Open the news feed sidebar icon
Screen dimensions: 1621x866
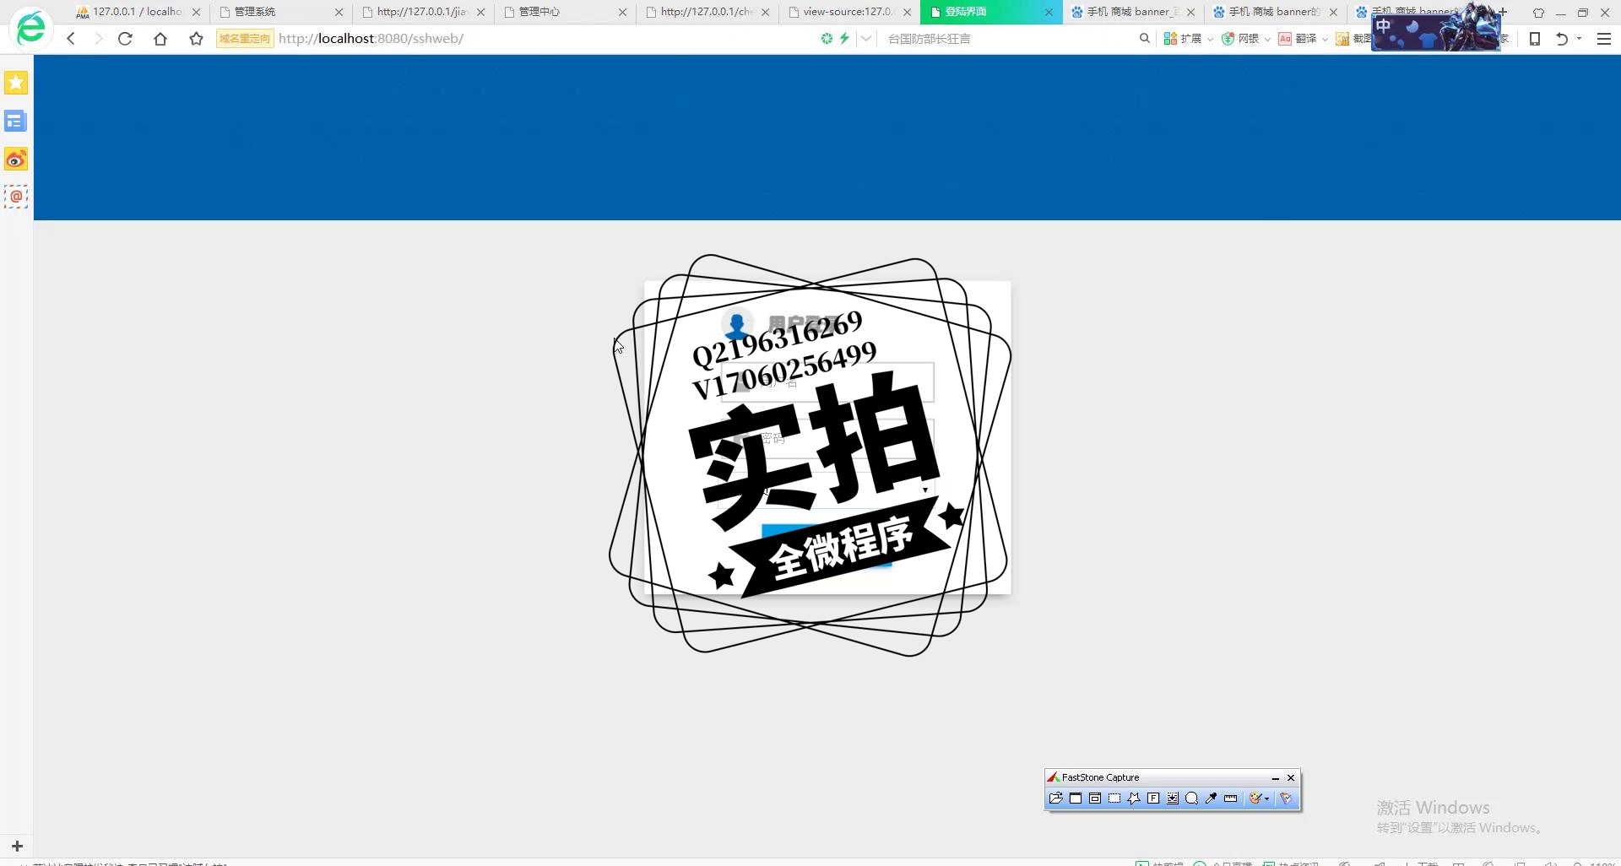click(x=16, y=122)
